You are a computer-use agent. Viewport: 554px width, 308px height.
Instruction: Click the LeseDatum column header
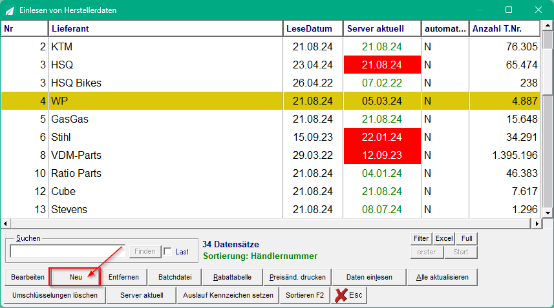[313, 28]
